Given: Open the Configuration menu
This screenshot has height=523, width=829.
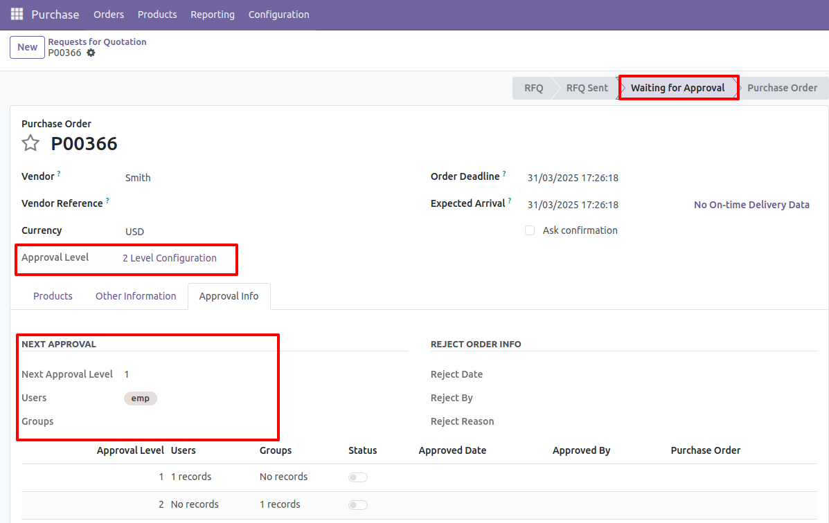Looking at the screenshot, I should click(x=278, y=14).
